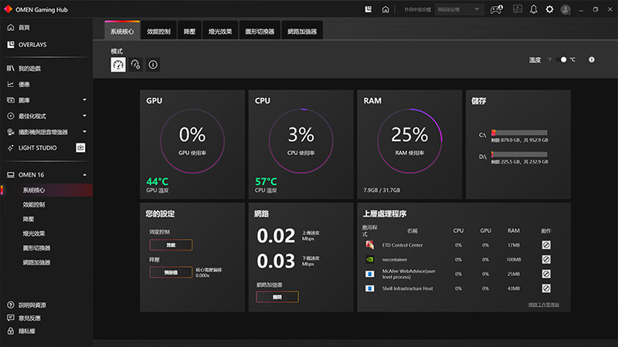Stop the Shell Infrastructure Host process
This screenshot has height=347, width=618.
(545, 288)
